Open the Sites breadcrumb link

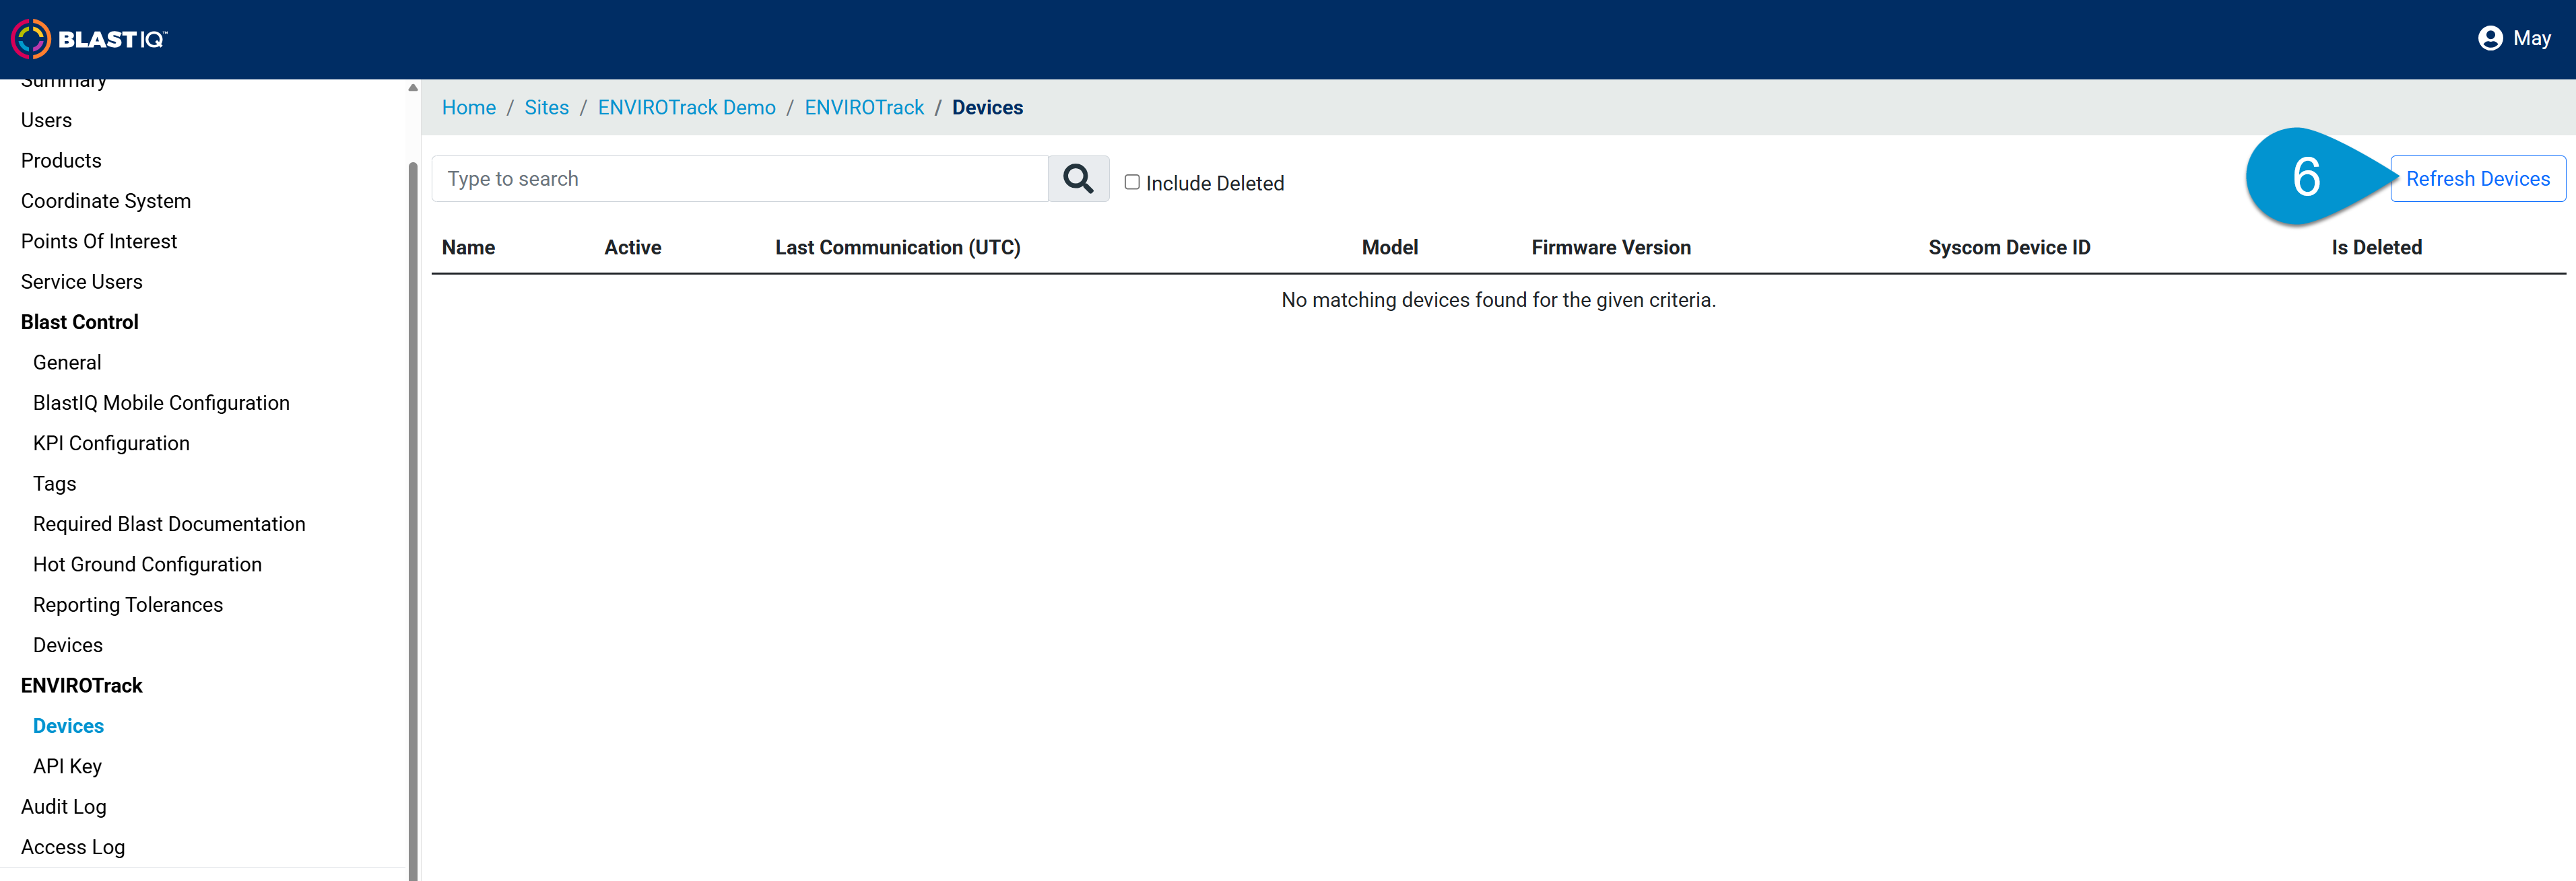click(546, 107)
